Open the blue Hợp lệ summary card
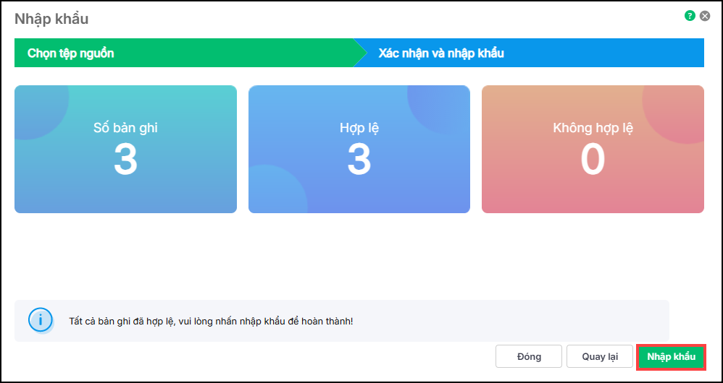This screenshot has height=383, width=723. (359, 149)
